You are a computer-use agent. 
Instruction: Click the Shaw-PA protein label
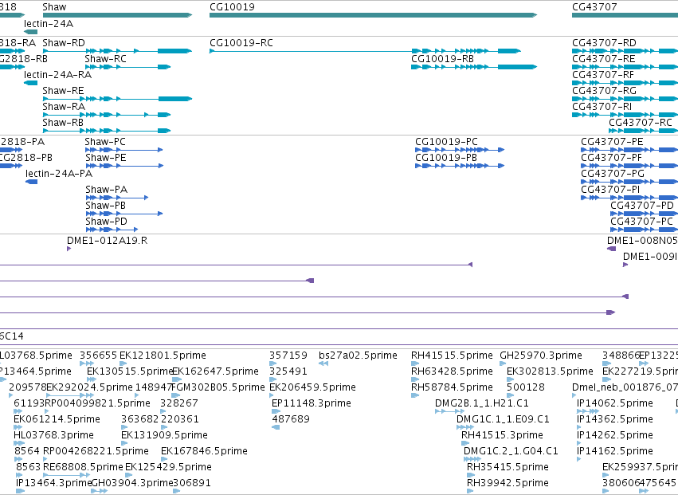tap(107, 190)
